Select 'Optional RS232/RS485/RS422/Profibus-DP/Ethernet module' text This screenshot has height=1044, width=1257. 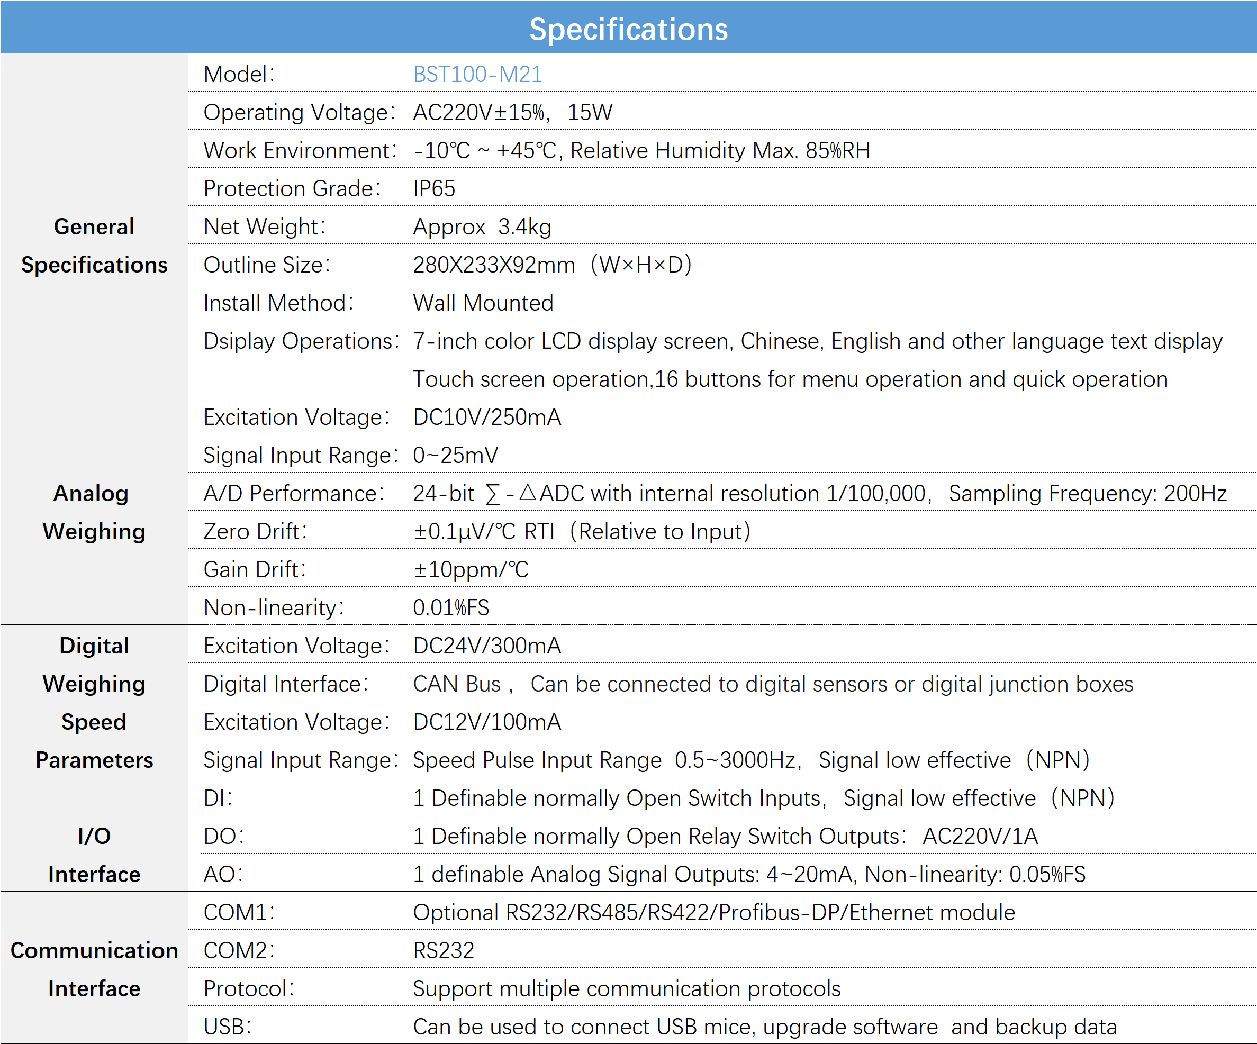tap(714, 912)
